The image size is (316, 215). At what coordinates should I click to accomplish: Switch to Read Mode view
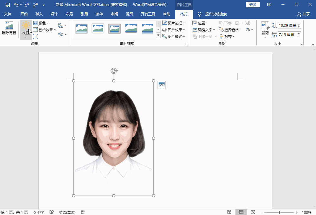pyautogui.click(x=229, y=212)
